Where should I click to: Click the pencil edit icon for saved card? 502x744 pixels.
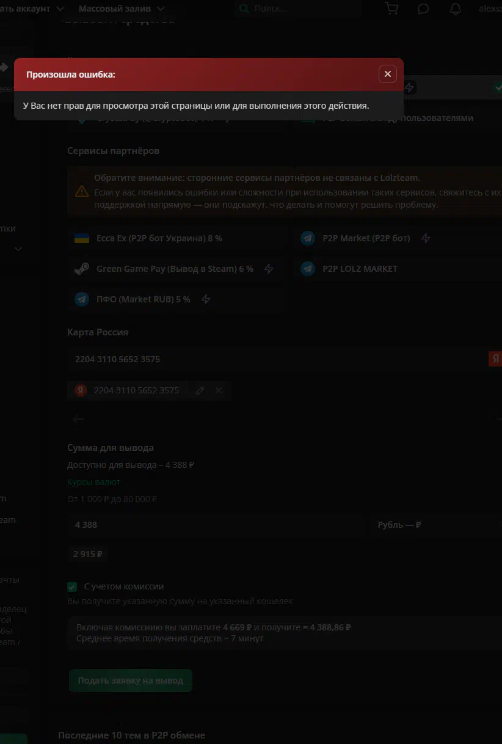pyautogui.click(x=200, y=390)
